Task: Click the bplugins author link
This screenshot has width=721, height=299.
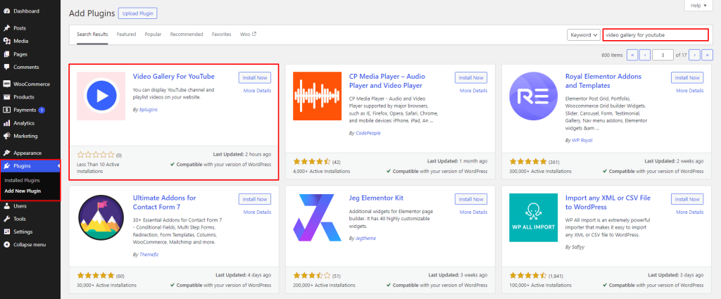Action: [x=149, y=110]
